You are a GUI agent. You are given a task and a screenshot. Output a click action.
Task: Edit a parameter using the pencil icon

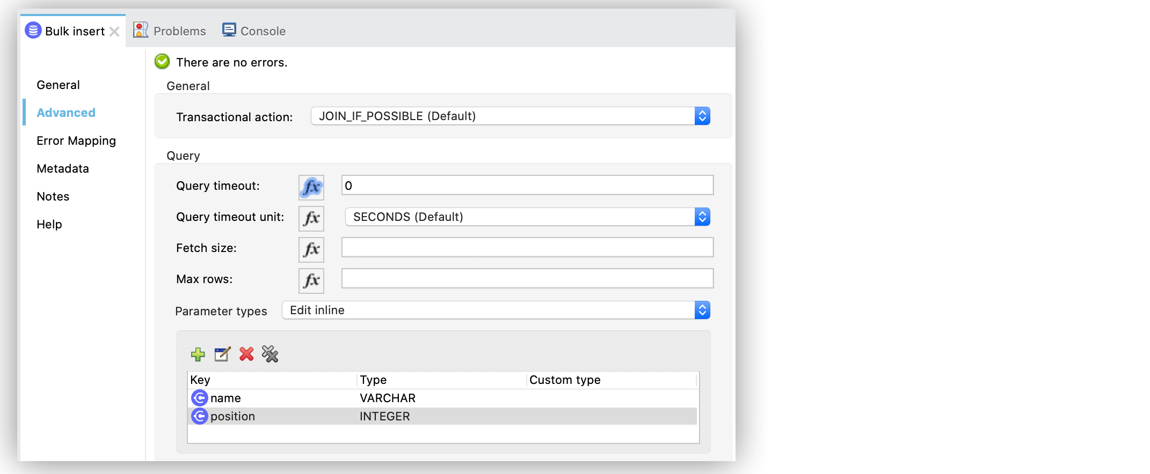coord(222,354)
